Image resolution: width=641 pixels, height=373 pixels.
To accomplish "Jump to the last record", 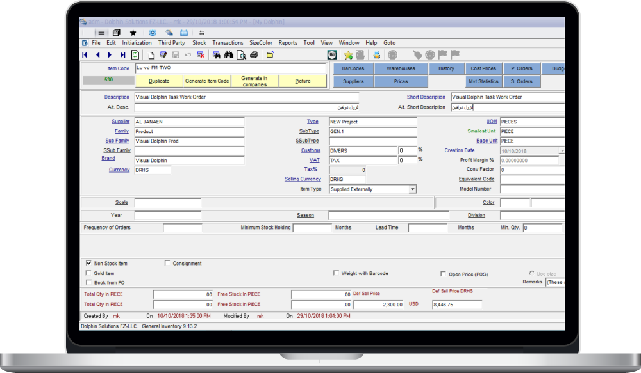I will click(122, 55).
